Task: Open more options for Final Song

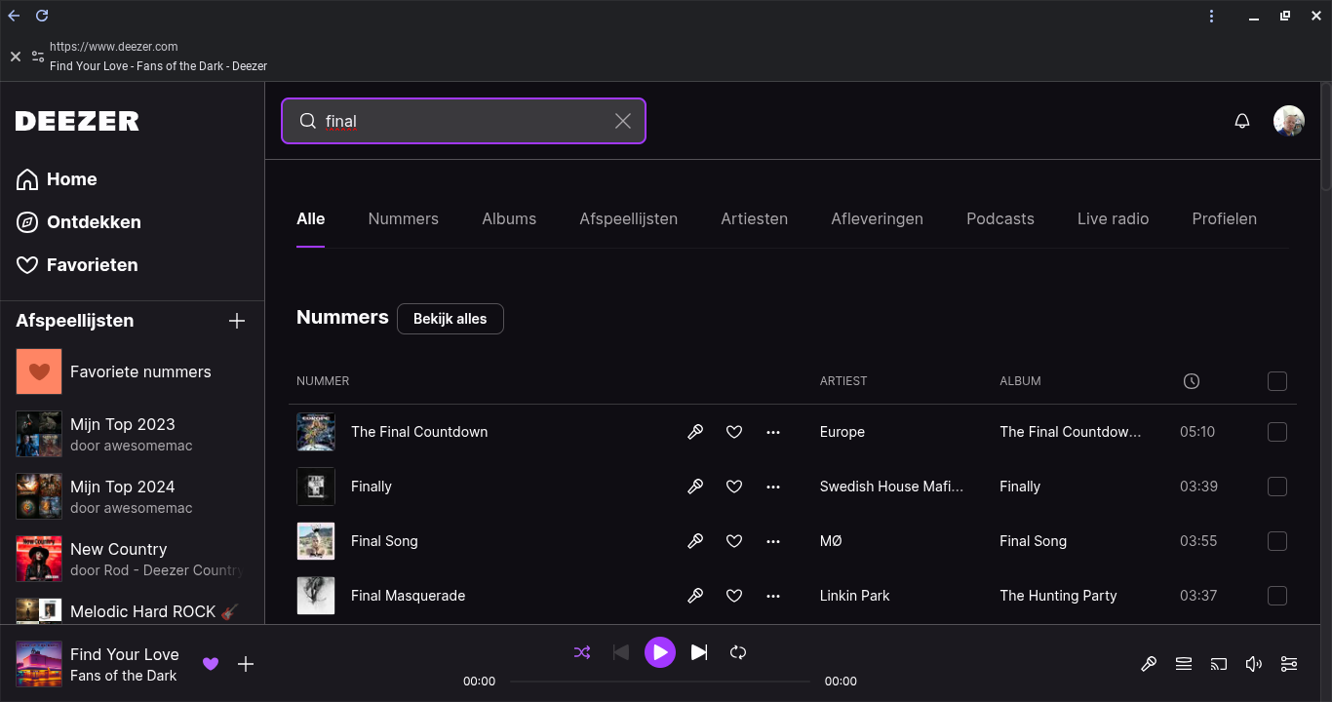Action: pyautogui.click(x=773, y=541)
